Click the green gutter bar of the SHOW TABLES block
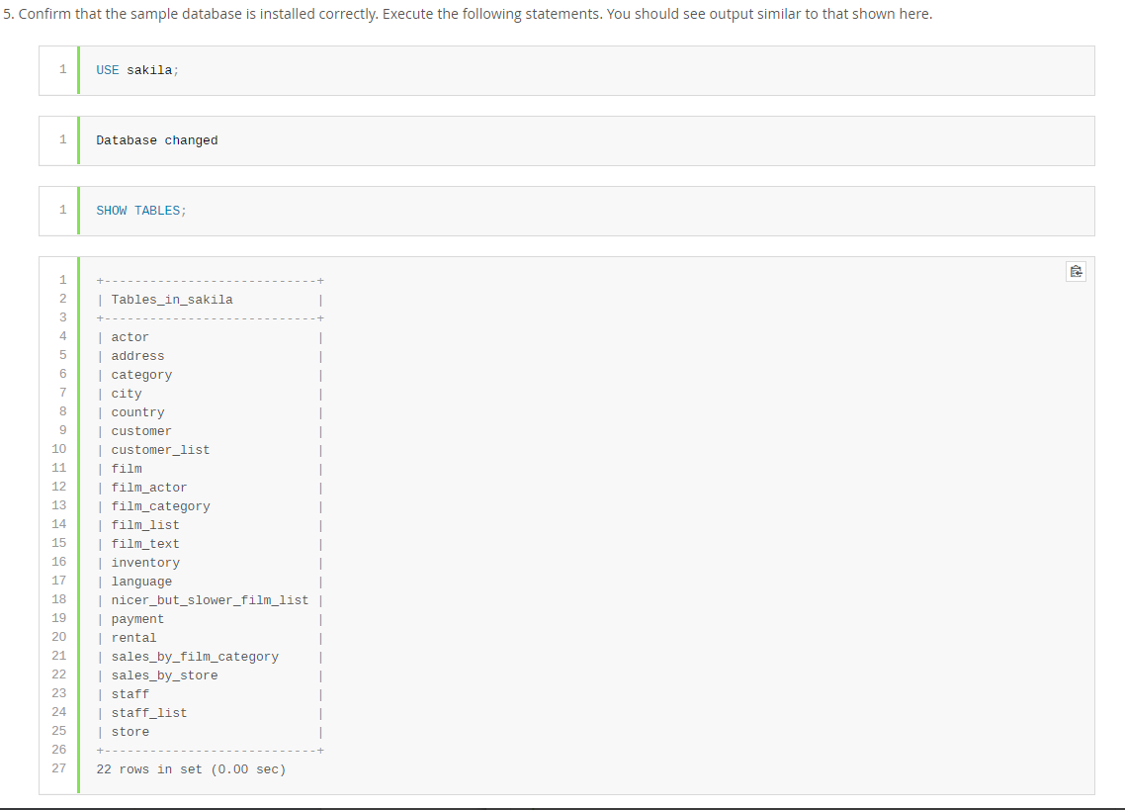 coord(79,210)
